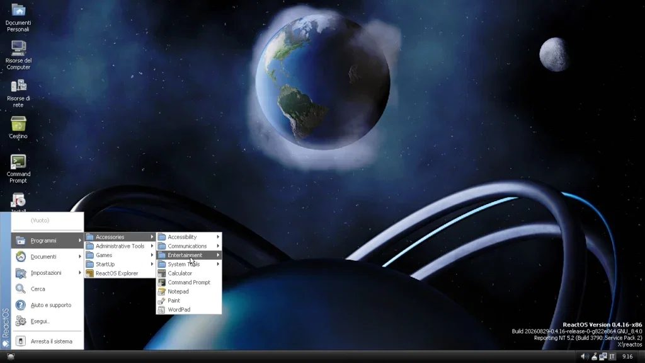Choose Arresta il sistema shutdown icon
This screenshot has height=363, width=645.
coord(21,341)
